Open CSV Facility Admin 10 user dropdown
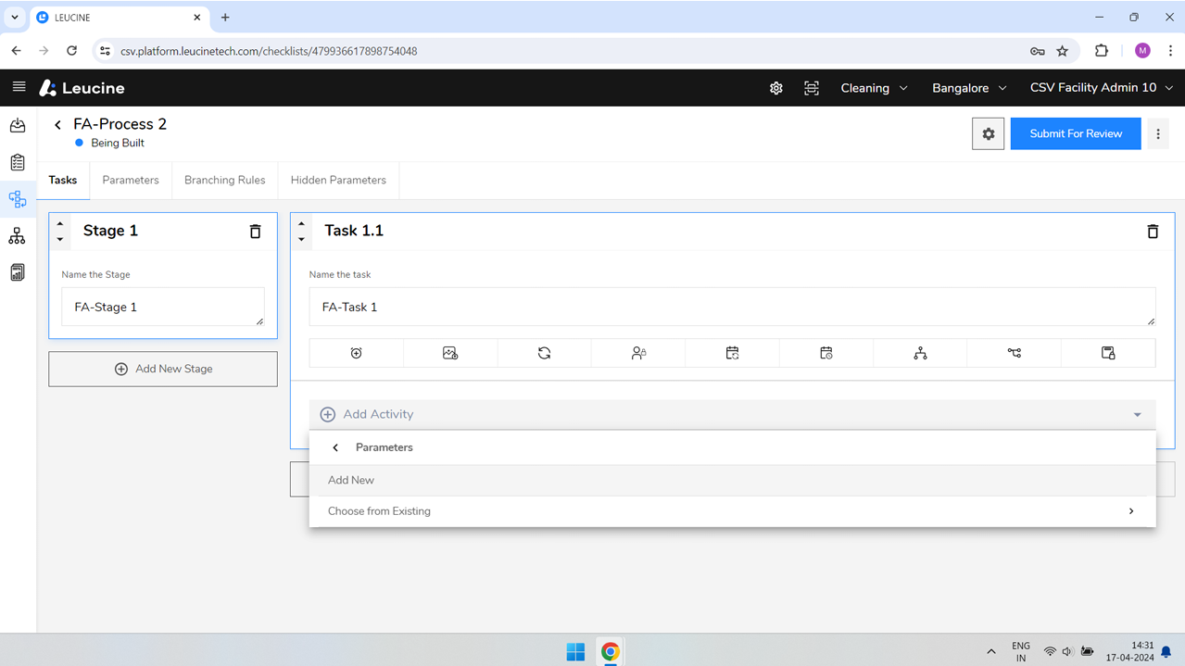The height and width of the screenshot is (666, 1185). pyautogui.click(x=1102, y=88)
